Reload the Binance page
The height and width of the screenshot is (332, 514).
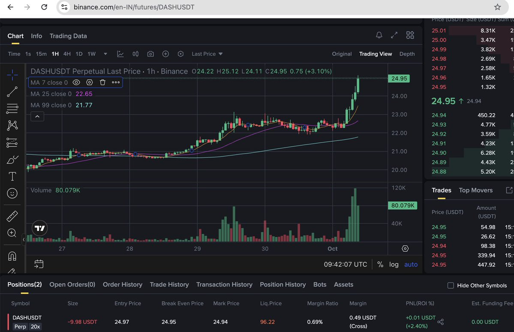click(x=44, y=7)
